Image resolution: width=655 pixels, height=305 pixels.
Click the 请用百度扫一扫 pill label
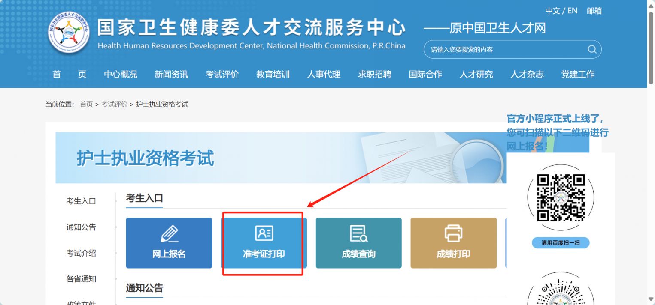coord(561,243)
